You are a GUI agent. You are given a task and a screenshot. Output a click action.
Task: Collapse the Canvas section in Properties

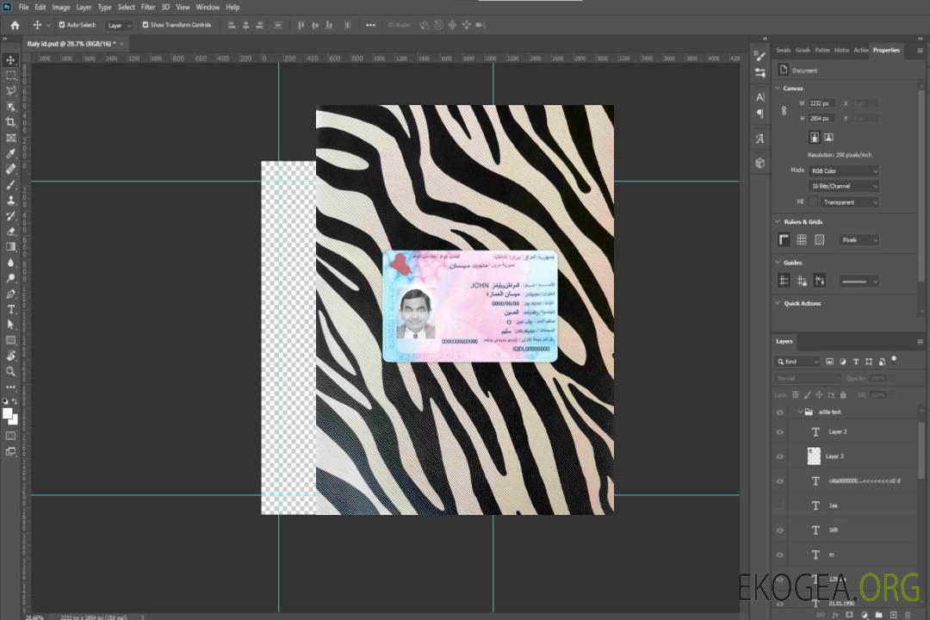click(778, 89)
